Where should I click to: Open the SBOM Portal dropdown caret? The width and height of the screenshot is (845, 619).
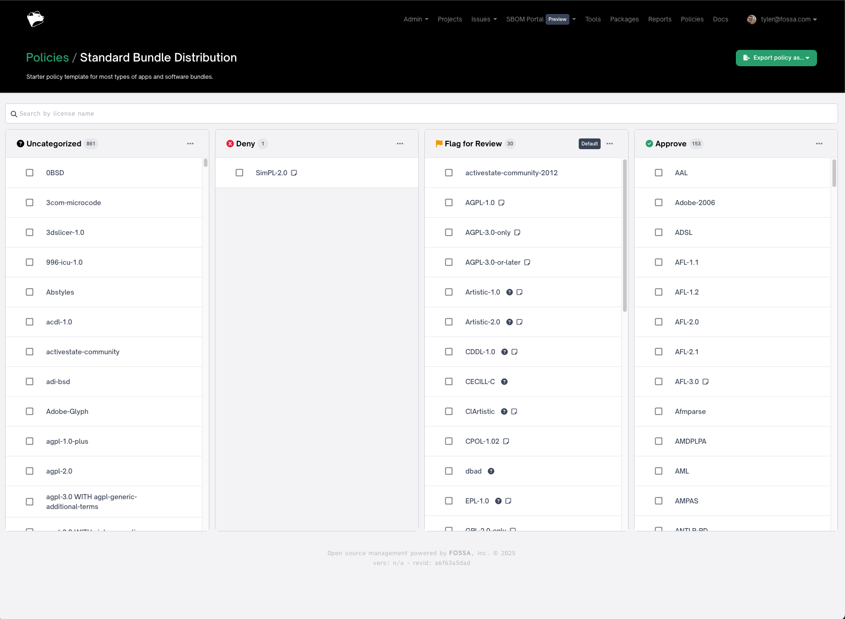point(574,19)
